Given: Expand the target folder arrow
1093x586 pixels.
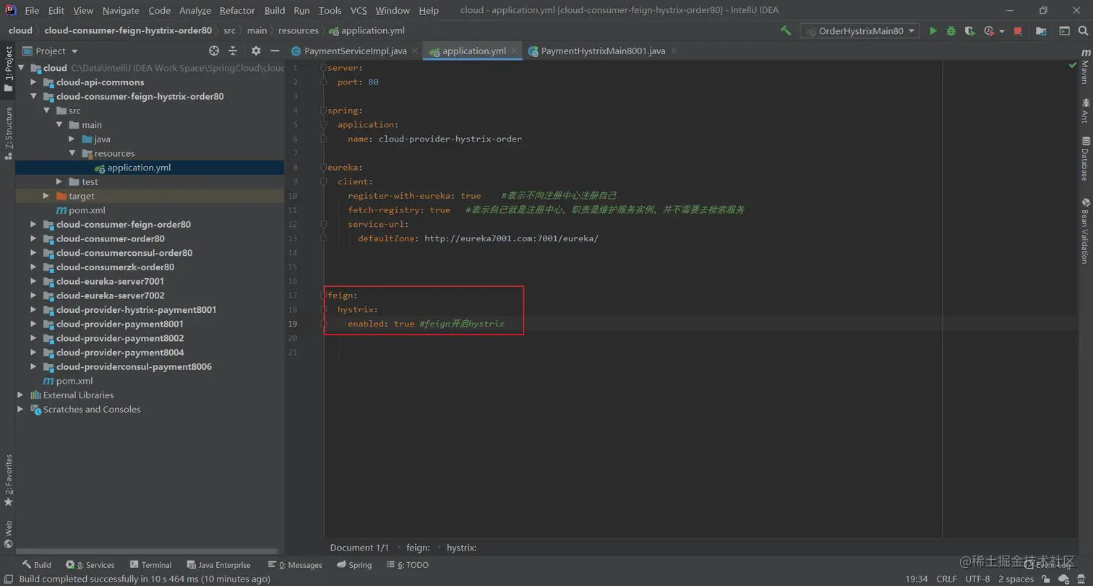Looking at the screenshot, I should pos(46,196).
